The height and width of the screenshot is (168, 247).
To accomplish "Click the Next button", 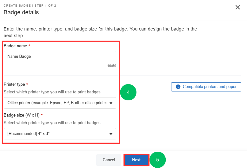I will (x=136, y=160).
